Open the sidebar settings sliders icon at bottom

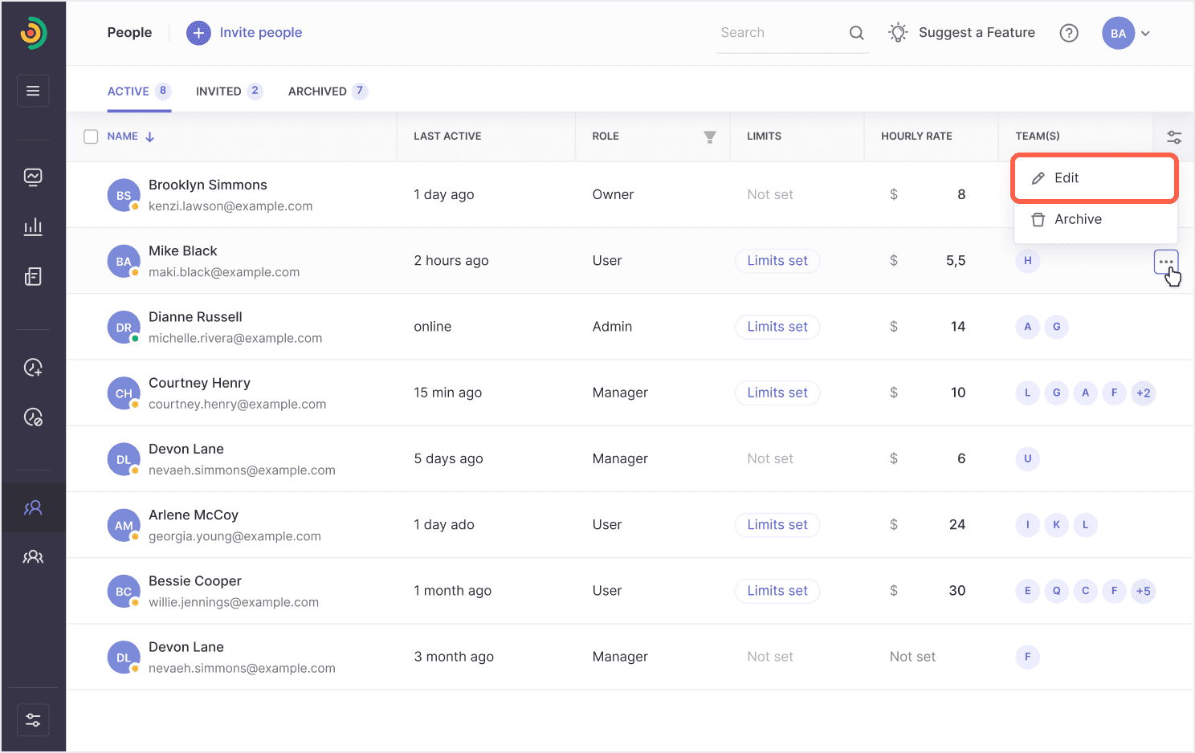33,720
